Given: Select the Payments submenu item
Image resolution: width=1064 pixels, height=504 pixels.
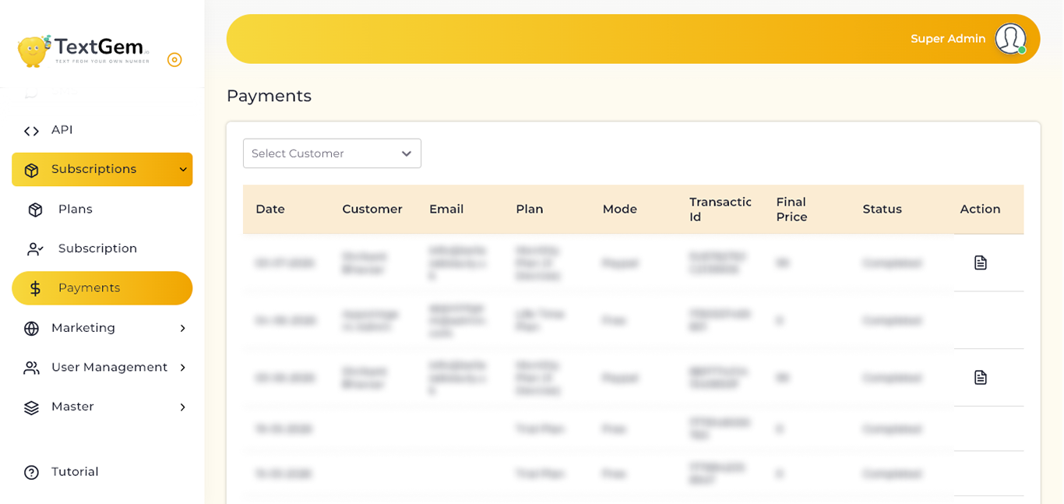Looking at the screenshot, I should pos(102,288).
